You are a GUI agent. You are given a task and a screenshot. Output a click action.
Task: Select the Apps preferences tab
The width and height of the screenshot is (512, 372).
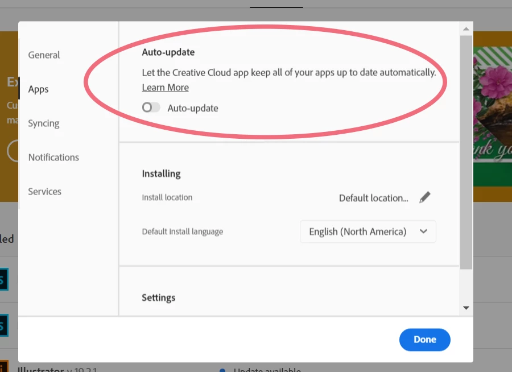coord(38,89)
